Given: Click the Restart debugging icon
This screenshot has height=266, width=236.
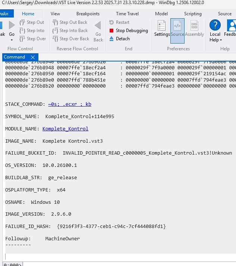Looking at the screenshot, I should pos(111,22).
